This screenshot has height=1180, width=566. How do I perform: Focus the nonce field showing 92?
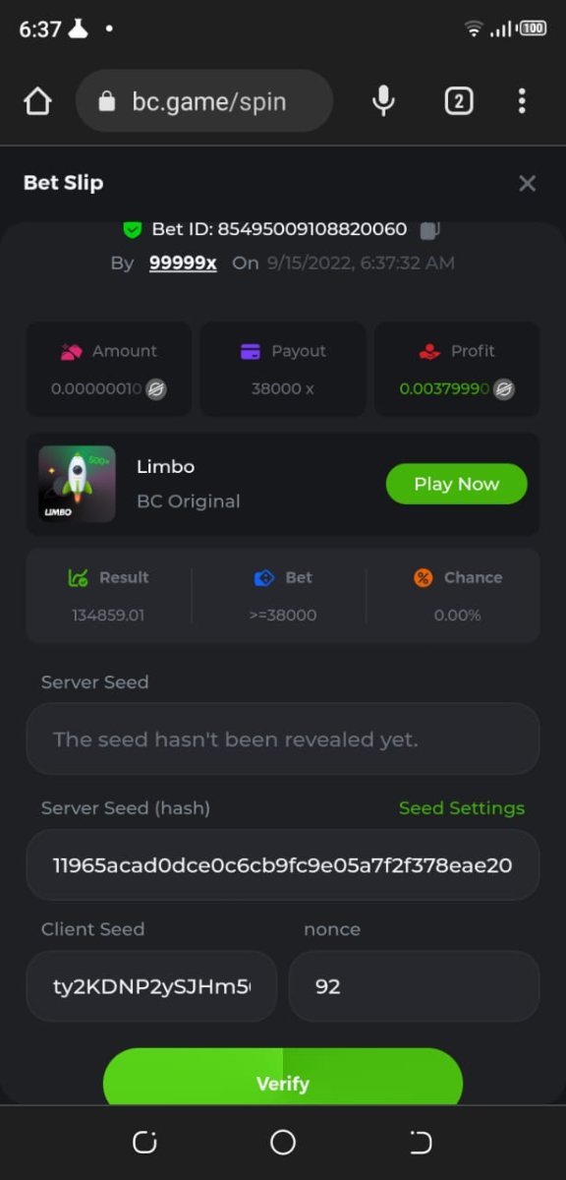(x=414, y=986)
